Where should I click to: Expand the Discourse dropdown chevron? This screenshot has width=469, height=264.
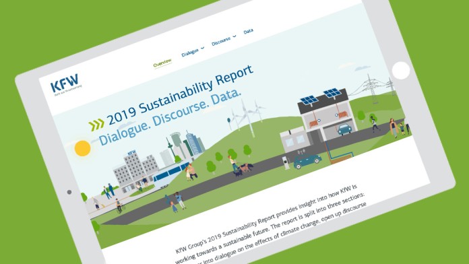pyautogui.click(x=234, y=36)
